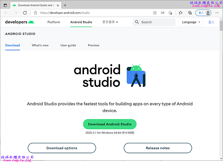Close the Download Android Studio browser tab
The height and width of the screenshot is (163, 223).
click(x=58, y=6)
